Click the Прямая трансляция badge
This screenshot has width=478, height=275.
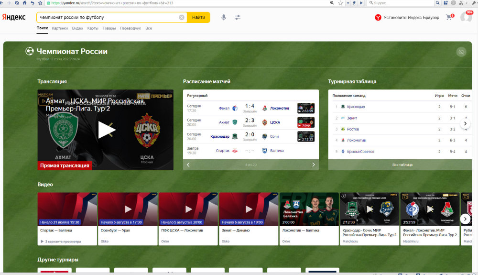(65, 165)
